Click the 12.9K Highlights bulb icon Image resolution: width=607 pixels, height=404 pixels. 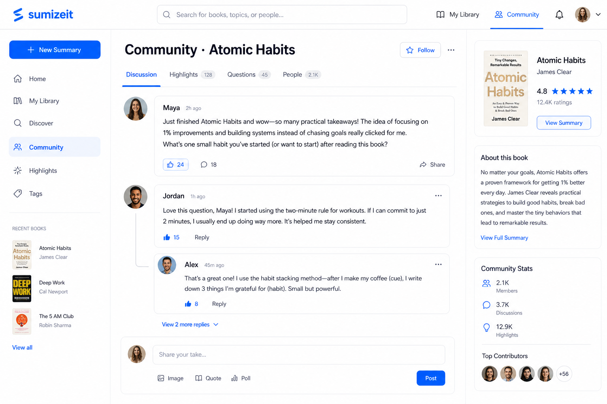(x=486, y=327)
